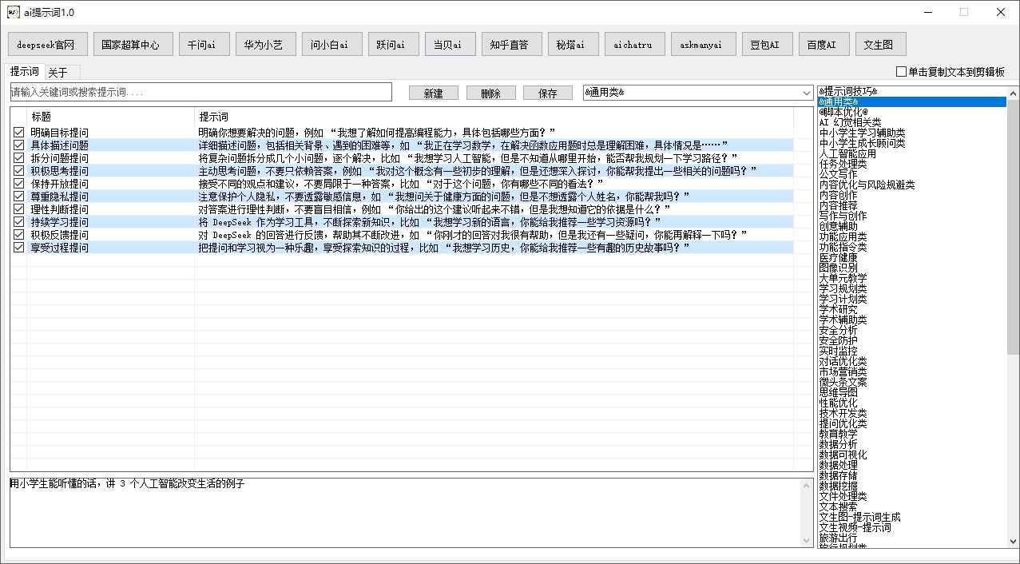Open 当贝ai
1020x564 pixels.
coord(449,44)
